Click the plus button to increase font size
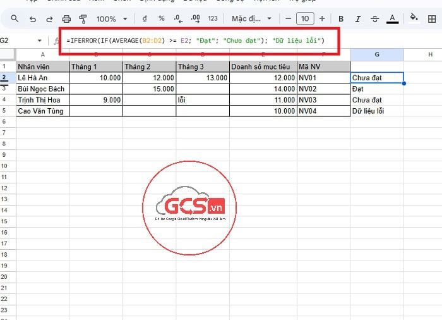This screenshot has height=320, width=442. point(323,19)
